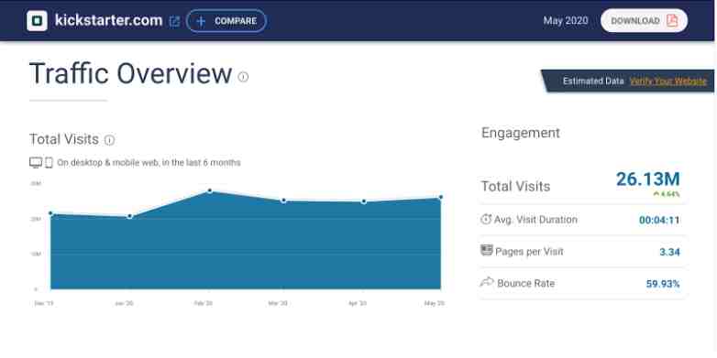Click the Avg. Visit Duration clock icon
This screenshot has height=358, width=717.
[486, 219]
